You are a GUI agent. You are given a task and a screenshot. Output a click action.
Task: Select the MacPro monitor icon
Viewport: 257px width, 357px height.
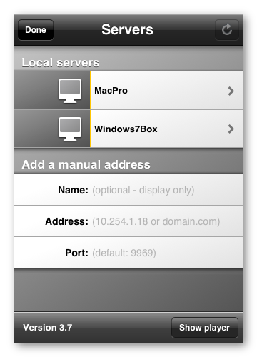[70, 91]
